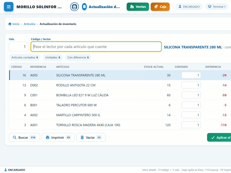This screenshot has height=173, width=231.
Task: Click the Terminal 1 badge
Action: coord(217,7)
